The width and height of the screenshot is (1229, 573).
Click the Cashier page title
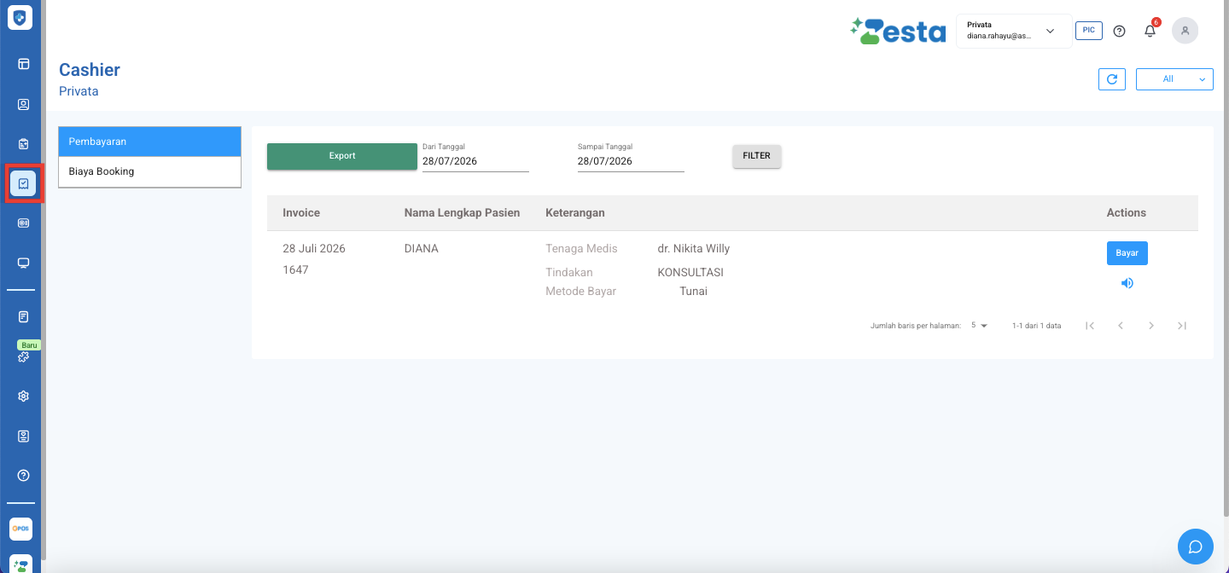90,70
